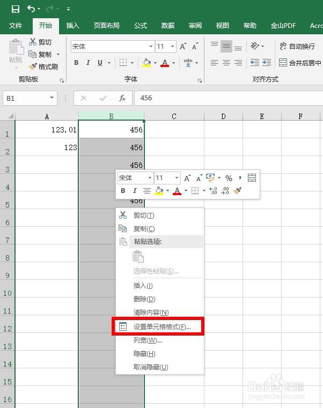Click the formula bar showing 456
The image size is (323, 408).
click(229, 98)
